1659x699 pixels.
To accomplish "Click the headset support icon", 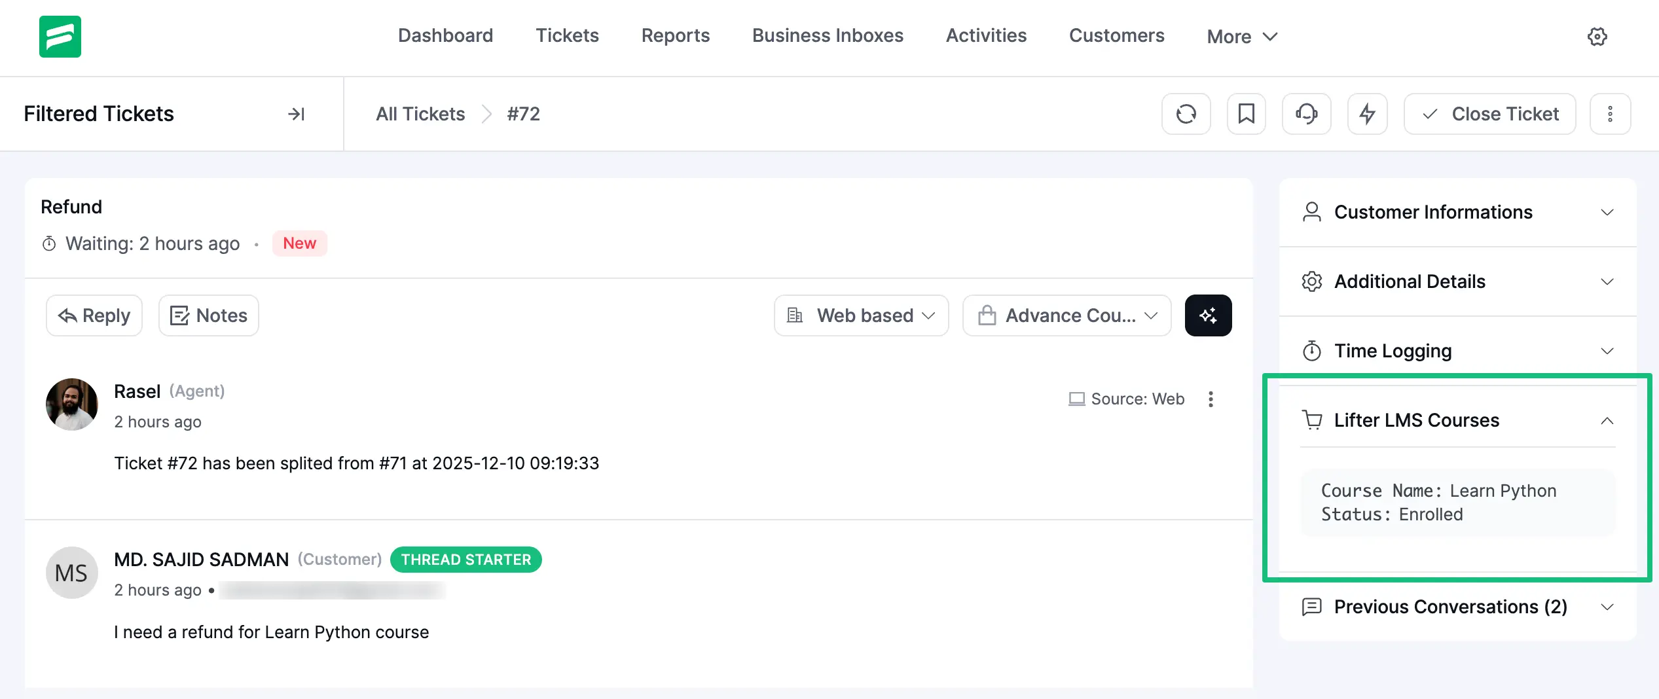I will 1306,113.
